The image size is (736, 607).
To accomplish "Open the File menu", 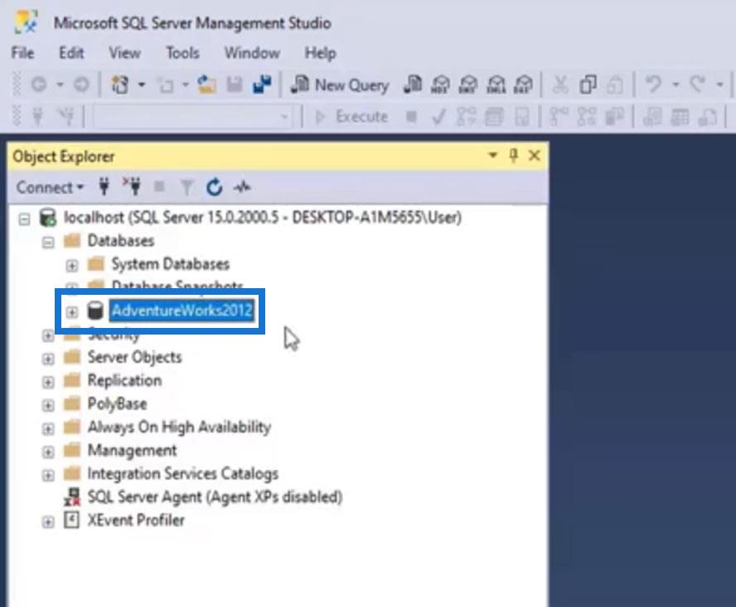I will point(22,53).
